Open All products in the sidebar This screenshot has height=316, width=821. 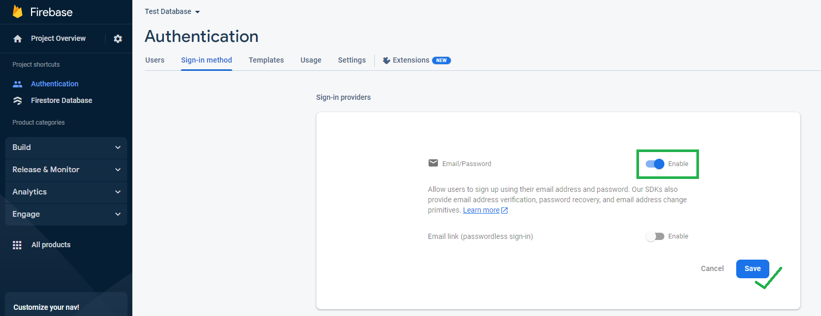(51, 245)
